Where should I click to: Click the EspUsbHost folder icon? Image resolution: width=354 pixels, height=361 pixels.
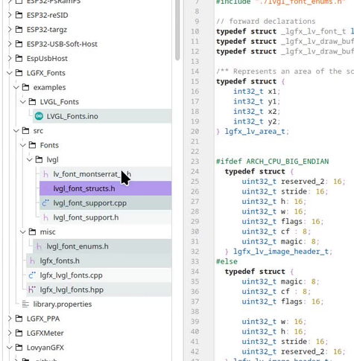(19, 58)
